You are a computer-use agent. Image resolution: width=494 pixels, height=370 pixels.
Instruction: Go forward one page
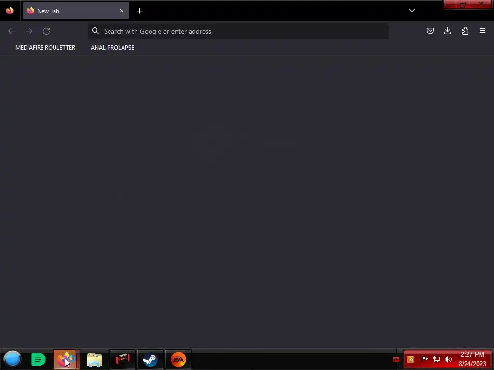[x=29, y=31]
